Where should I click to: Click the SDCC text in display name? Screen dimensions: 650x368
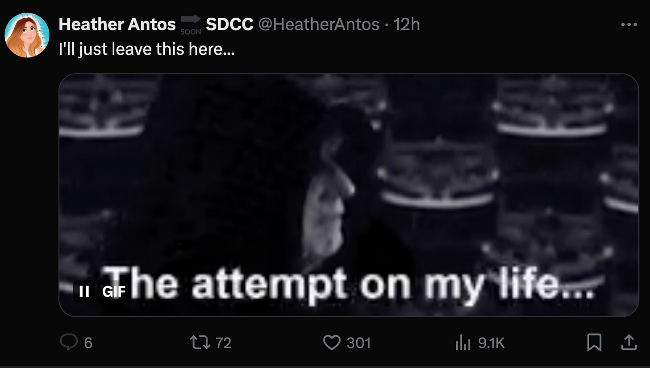point(229,25)
